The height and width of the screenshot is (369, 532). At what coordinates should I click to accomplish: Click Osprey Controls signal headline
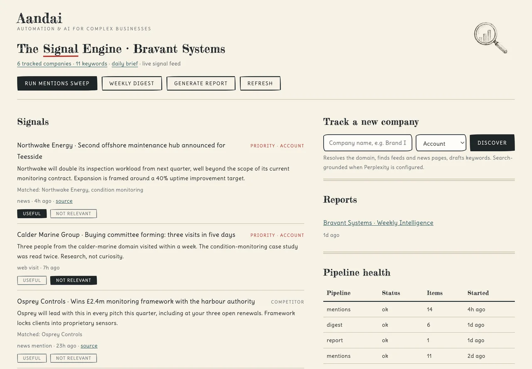coord(136,301)
